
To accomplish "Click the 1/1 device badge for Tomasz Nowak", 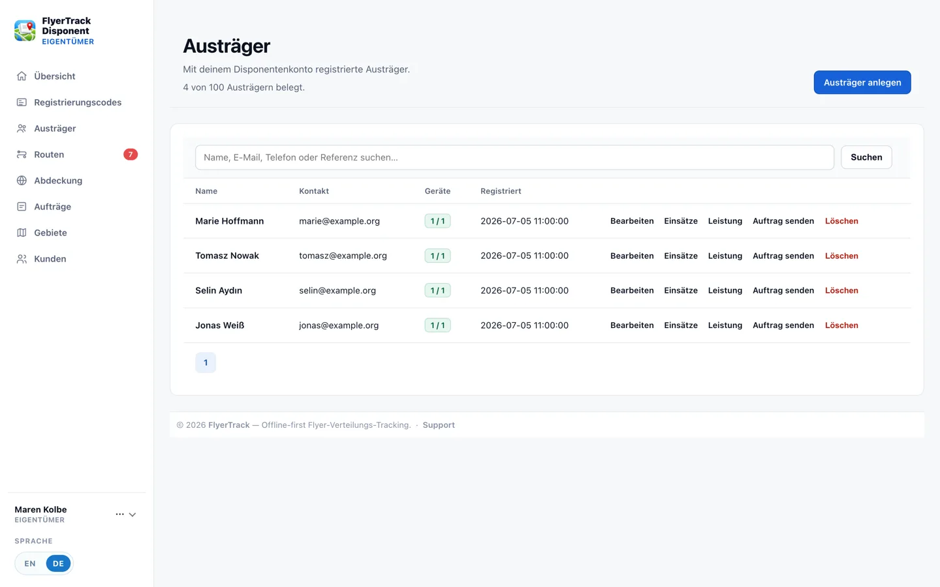I will click(x=437, y=256).
